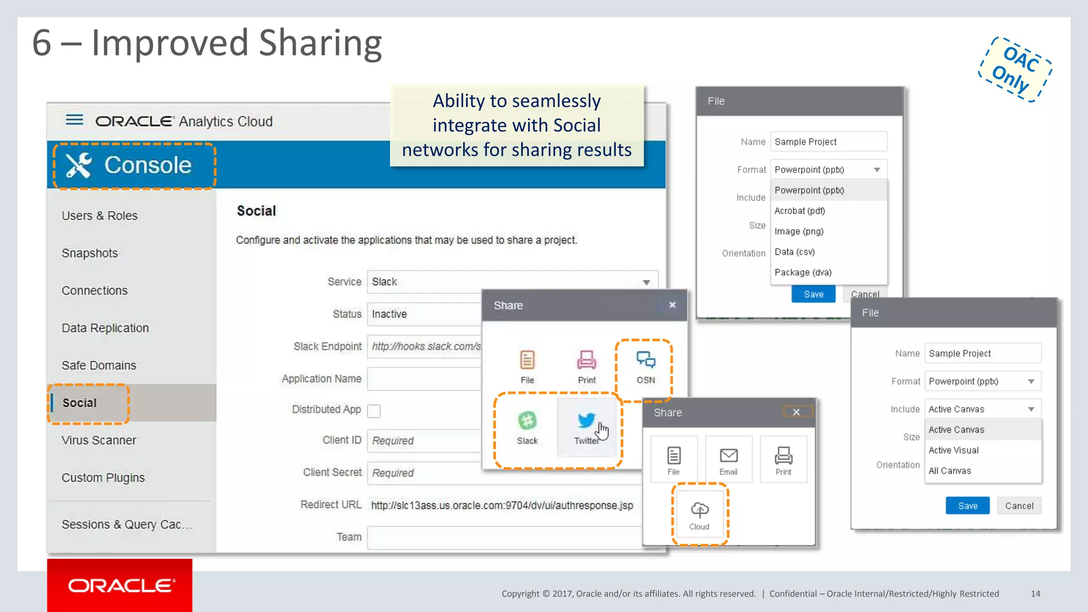
Task: Click Cancel in upper File dialog
Action: [x=865, y=294]
